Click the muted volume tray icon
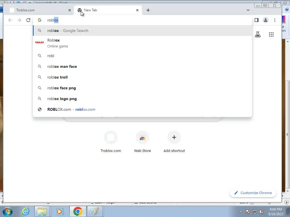The width and height of the screenshot is (290, 217). (261, 212)
